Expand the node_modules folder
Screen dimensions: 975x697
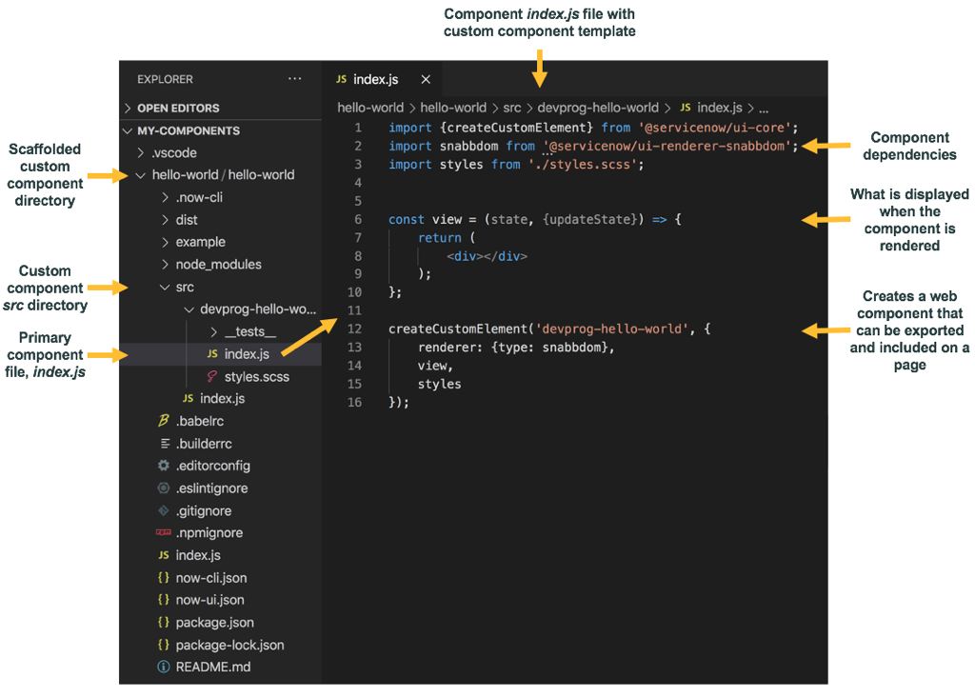click(218, 265)
